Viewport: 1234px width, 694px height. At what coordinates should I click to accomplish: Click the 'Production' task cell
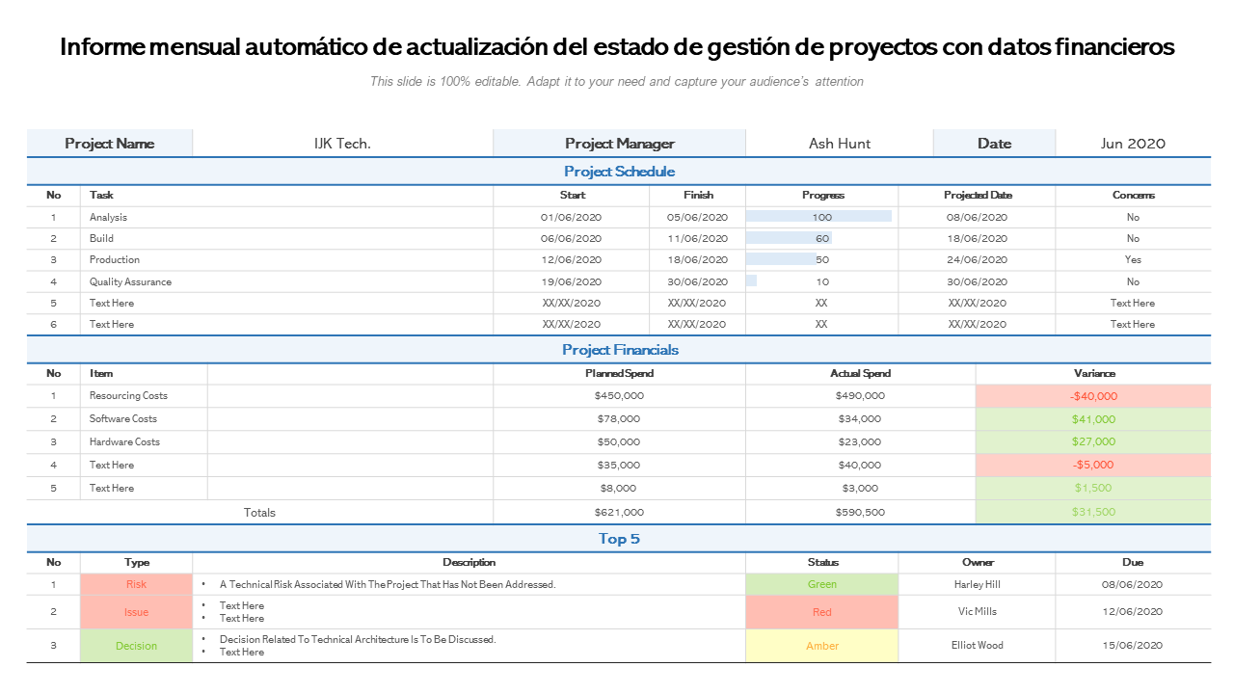(286, 260)
